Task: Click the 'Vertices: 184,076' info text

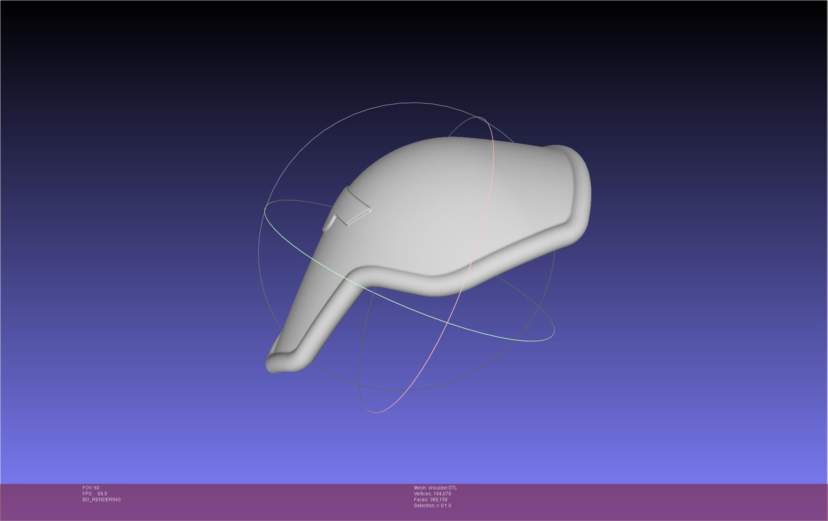Action: pos(432,494)
